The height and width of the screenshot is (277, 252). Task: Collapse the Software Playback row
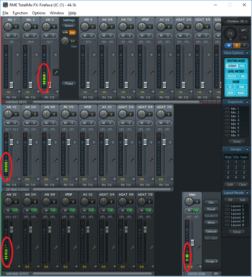(3, 190)
